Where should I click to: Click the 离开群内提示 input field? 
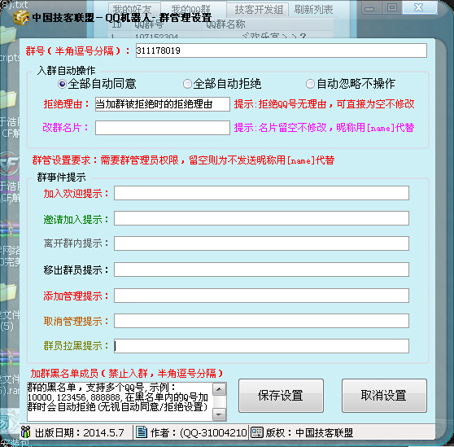point(261,243)
